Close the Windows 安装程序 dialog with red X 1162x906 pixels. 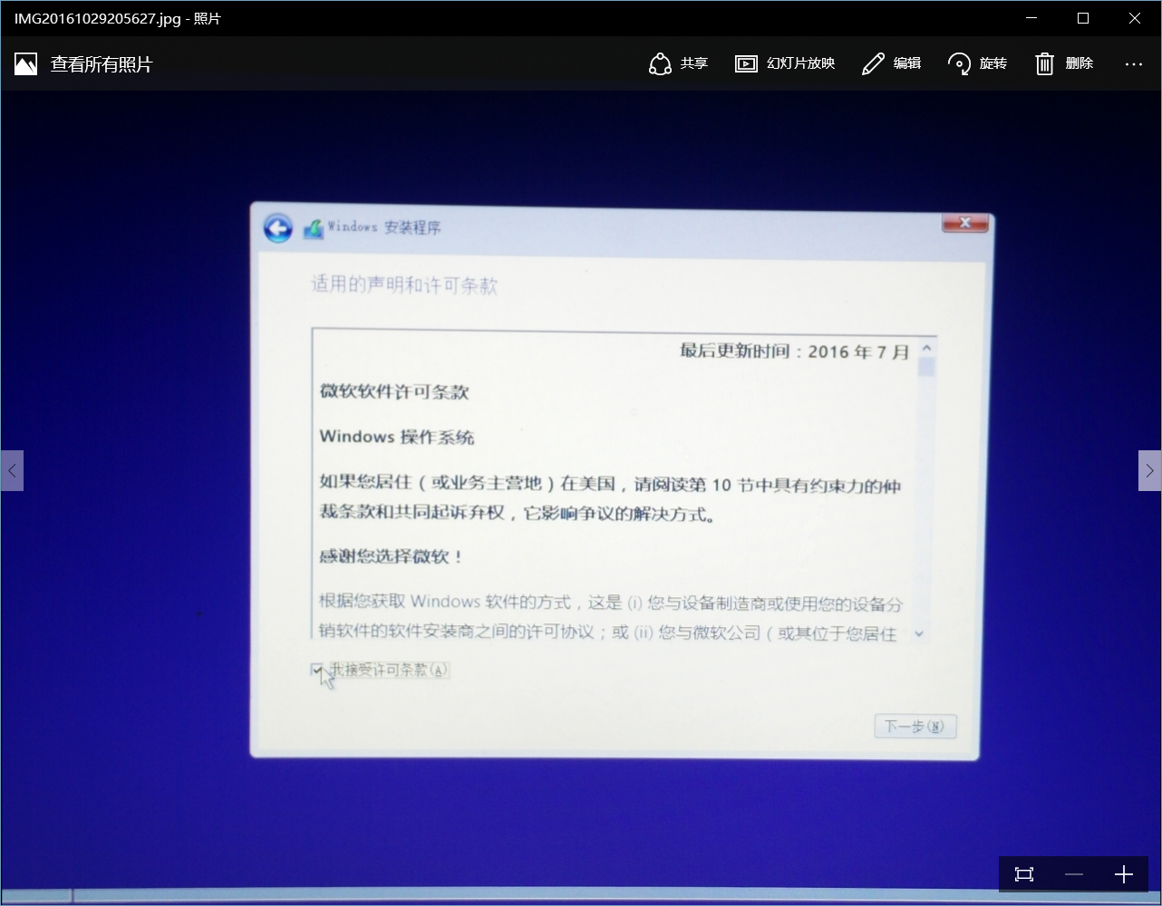pyautogui.click(x=964, y=223)
